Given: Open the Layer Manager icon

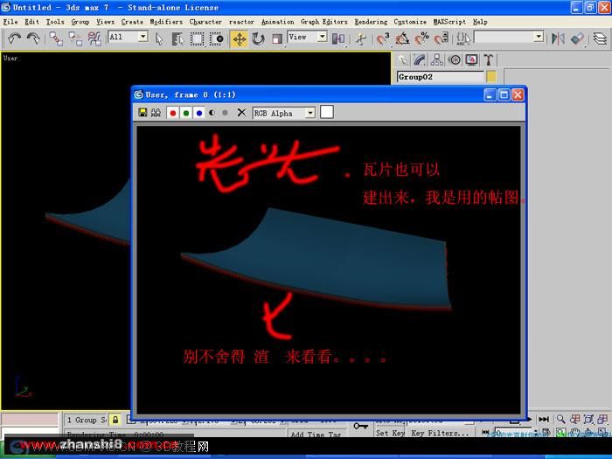Looking at the screenshot, I should (x=600, y=38).
